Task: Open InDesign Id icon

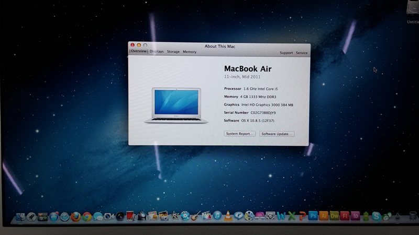Action: [x=355, y=216]
